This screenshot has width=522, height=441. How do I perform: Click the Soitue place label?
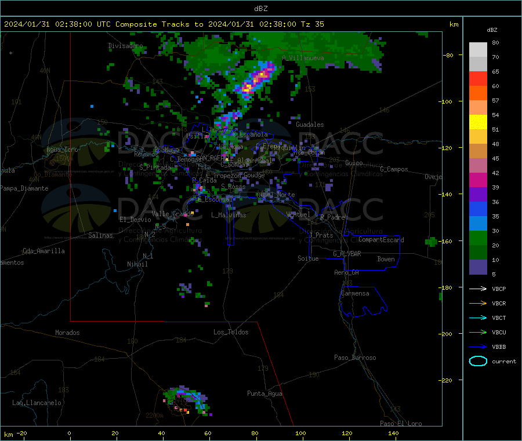pos(308,258)
